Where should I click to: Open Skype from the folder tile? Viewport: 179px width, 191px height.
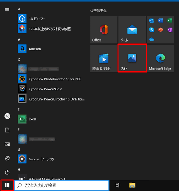coord(151,30)
